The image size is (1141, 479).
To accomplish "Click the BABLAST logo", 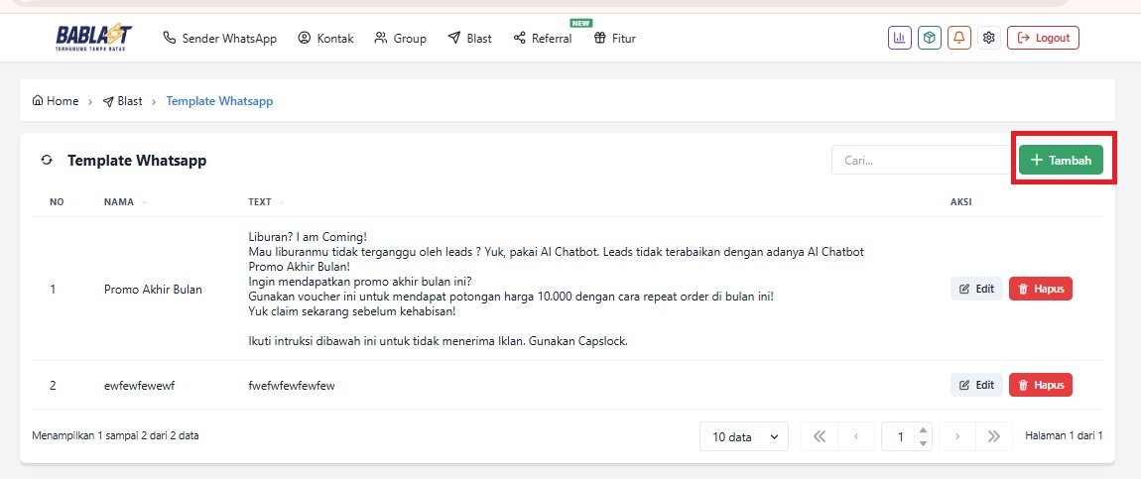I will [94, 38].
